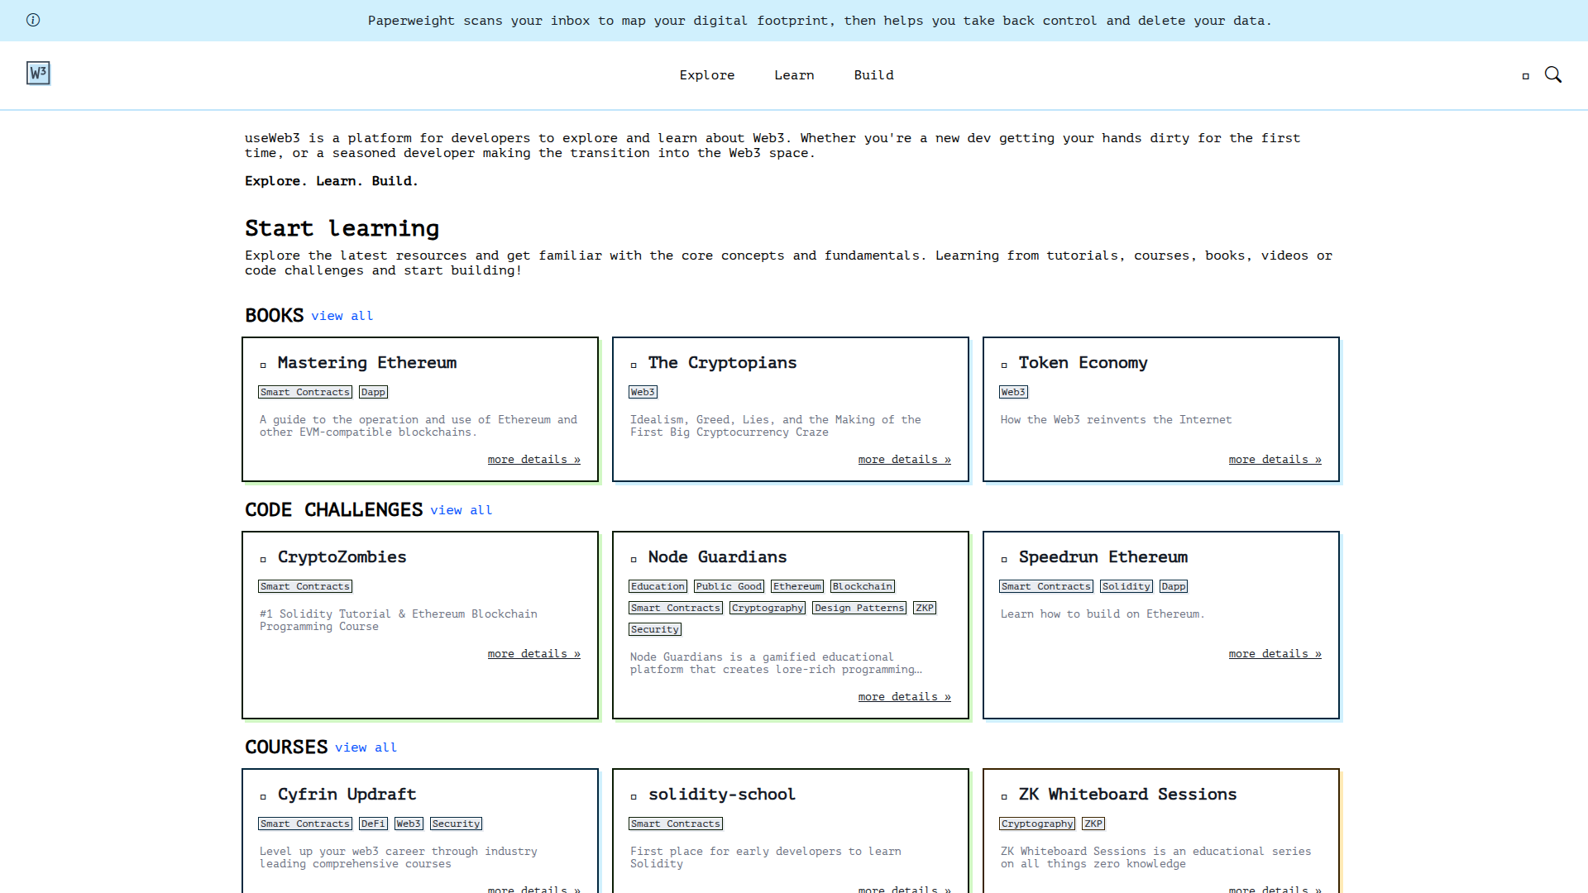Viewport: 1588px width, 893px height.
Task: View all Courses
Action: (x=366, y=747)
